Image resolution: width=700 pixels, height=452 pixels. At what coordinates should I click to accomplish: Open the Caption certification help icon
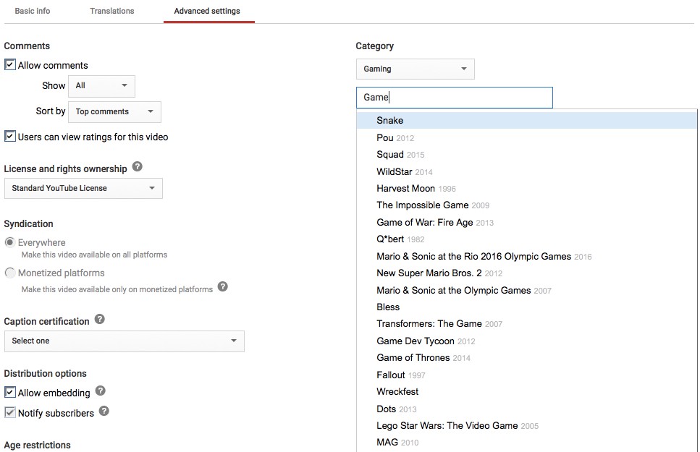100,320
